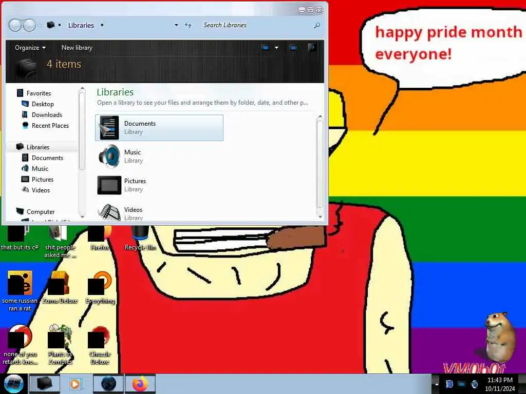Screen dimensions: 526x394
Task: Click the network tray icon
Action: (x=462, y=384)
